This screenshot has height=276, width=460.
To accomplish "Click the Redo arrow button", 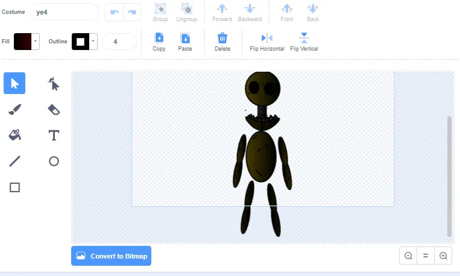I will pos(132,12).
